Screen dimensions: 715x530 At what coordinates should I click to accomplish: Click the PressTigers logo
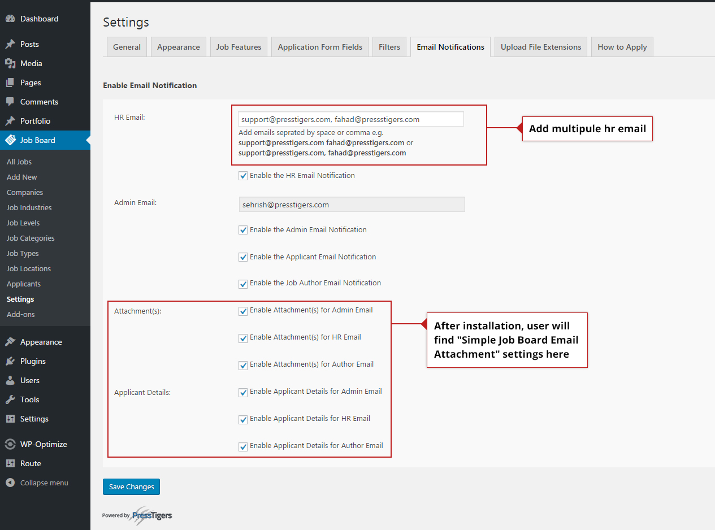151,515
